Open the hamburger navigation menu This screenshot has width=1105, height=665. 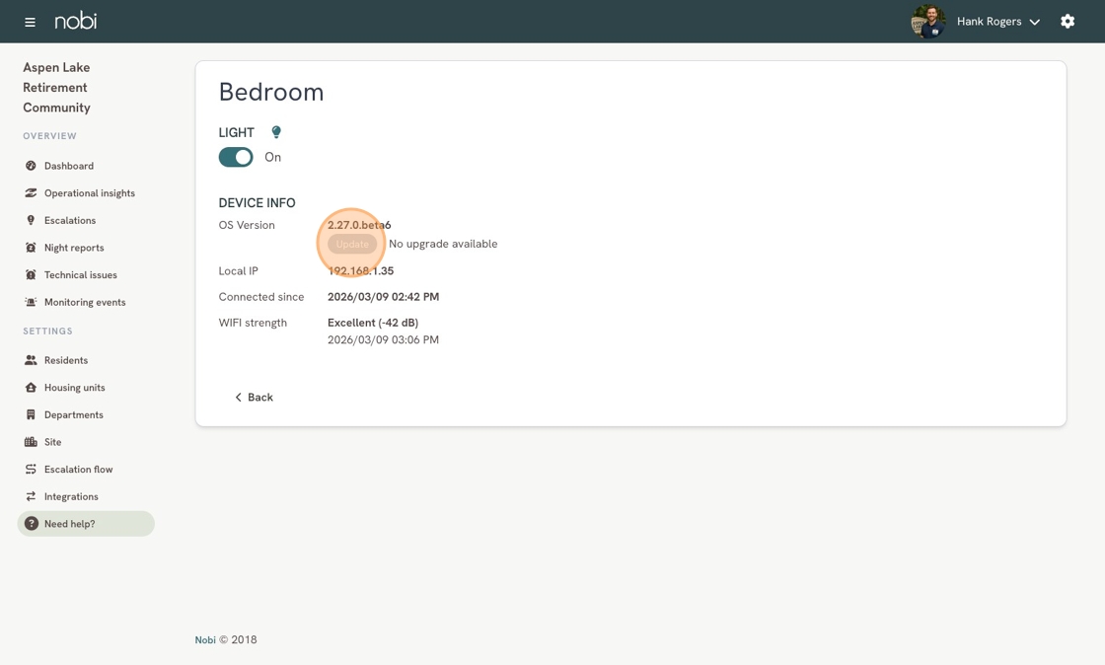click(30, 22)
